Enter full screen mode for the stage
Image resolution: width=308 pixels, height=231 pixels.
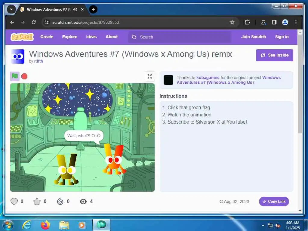coord(150,76)
